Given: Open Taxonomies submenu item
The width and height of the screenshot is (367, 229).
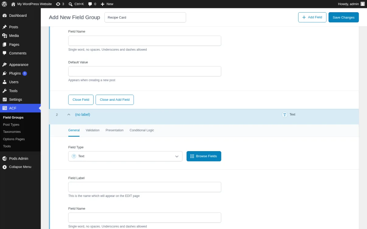Looking at the screenshot, I should [x=12, y=132].
